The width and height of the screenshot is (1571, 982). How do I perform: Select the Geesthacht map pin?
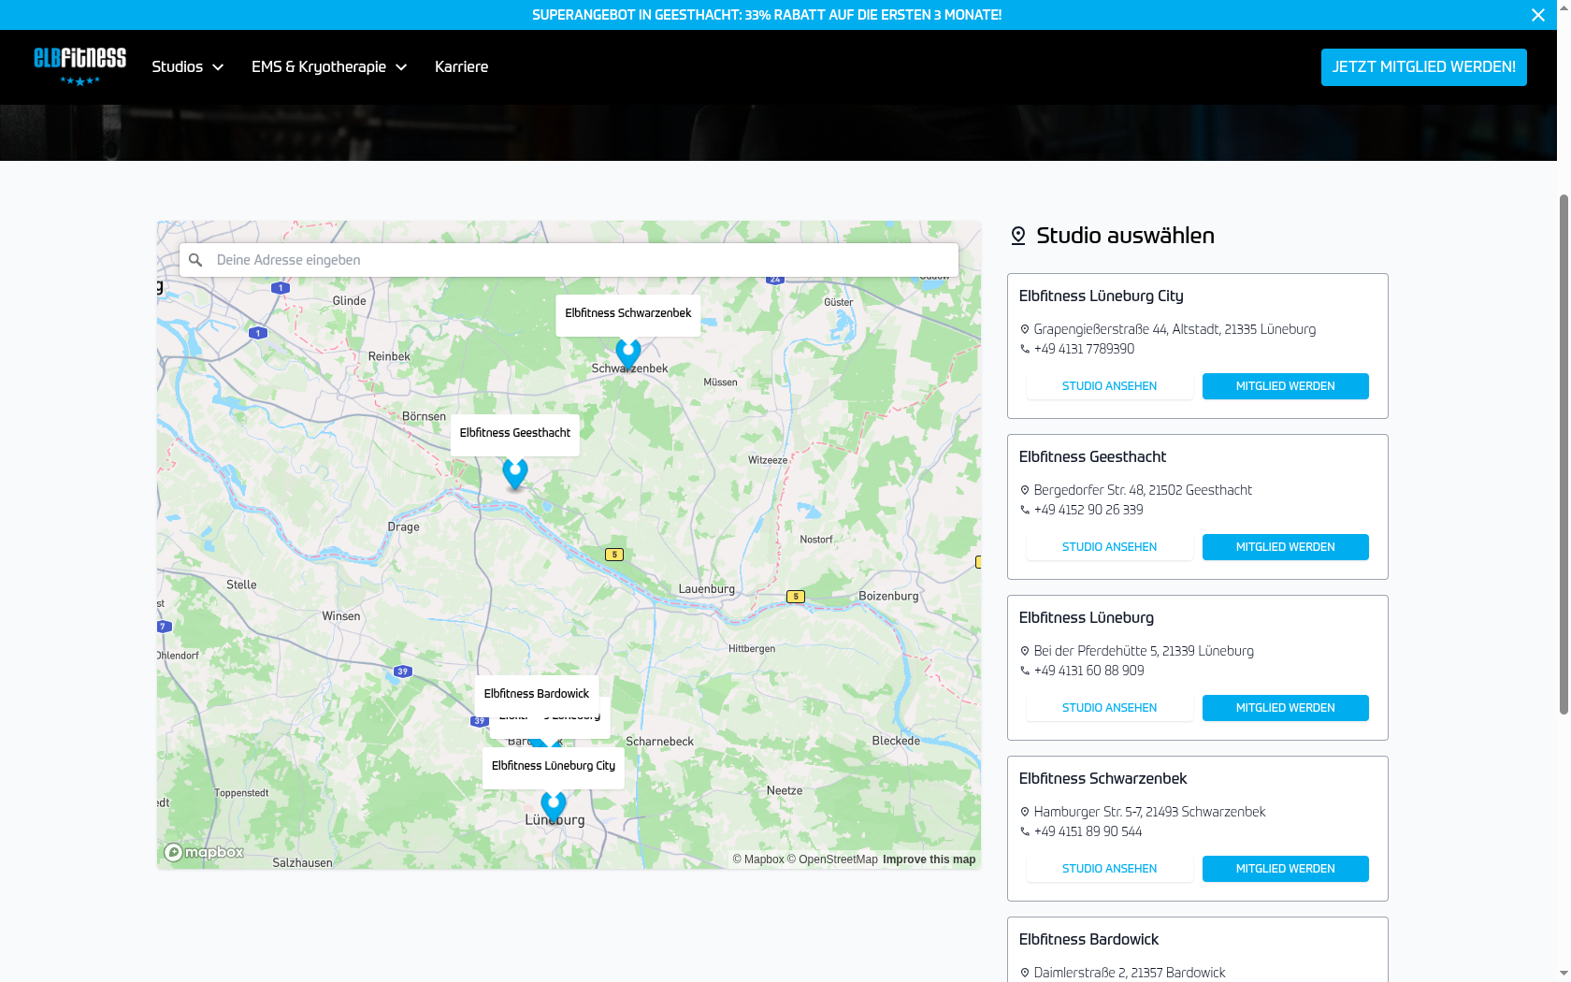coord(515,474)
